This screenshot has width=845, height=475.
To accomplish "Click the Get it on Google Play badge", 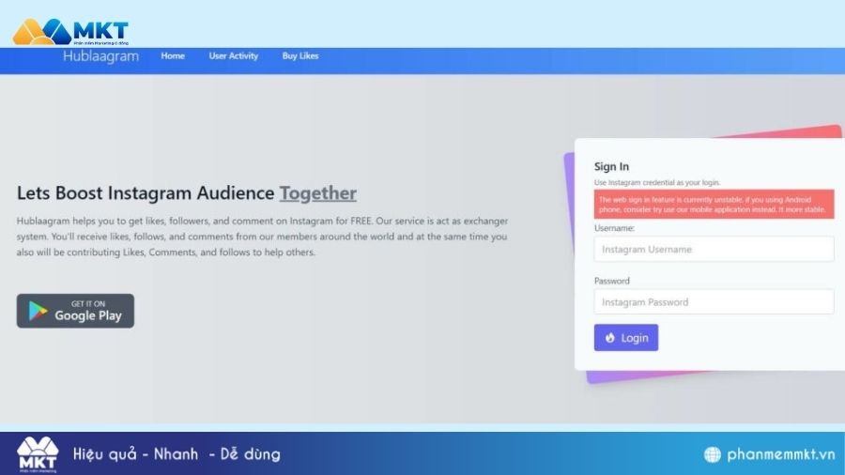I will click(x=75, y=311).
